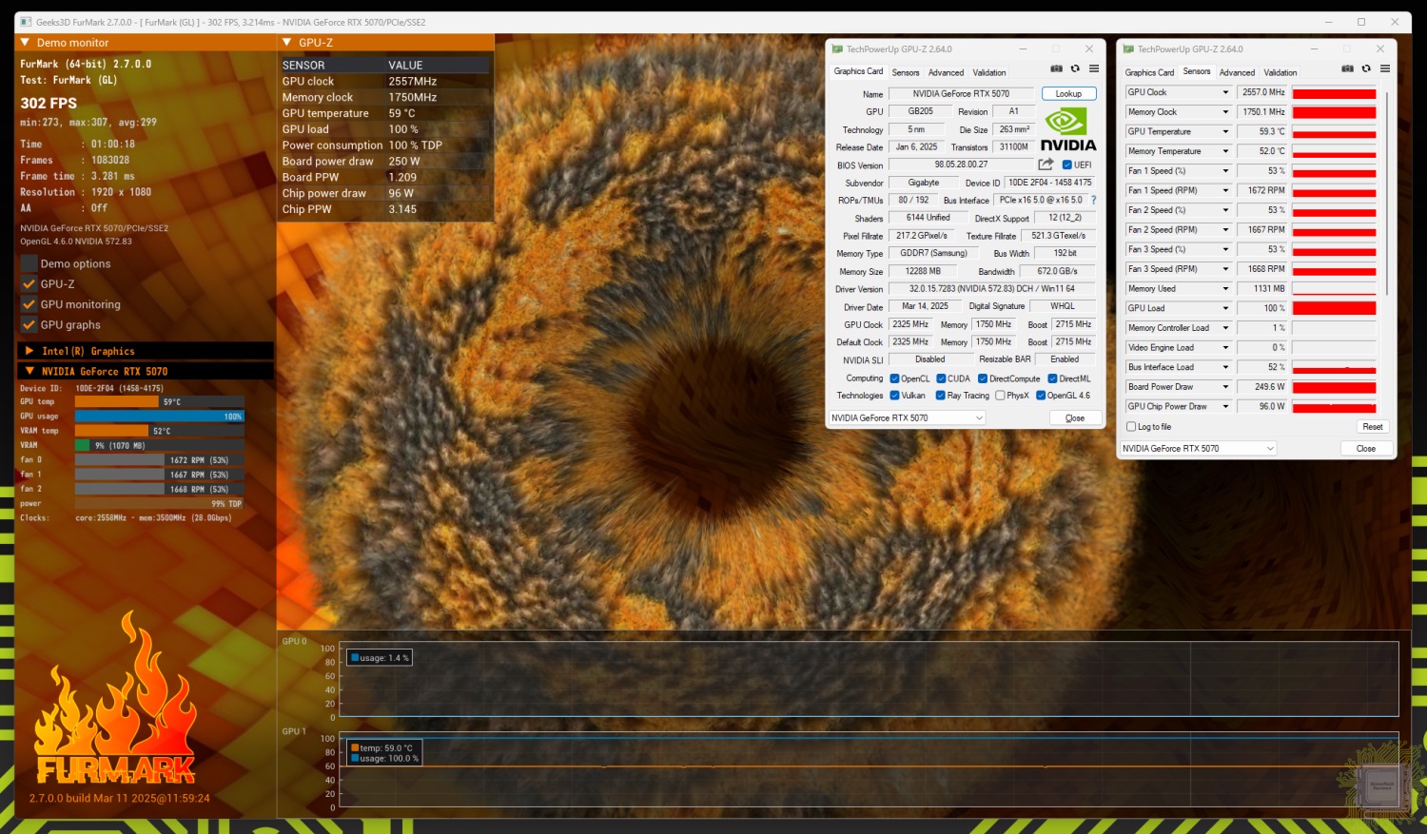The image size is (1427, 834).
Task: Open the Memory Temperature sensor dropdown
Action: (1225, 151)
